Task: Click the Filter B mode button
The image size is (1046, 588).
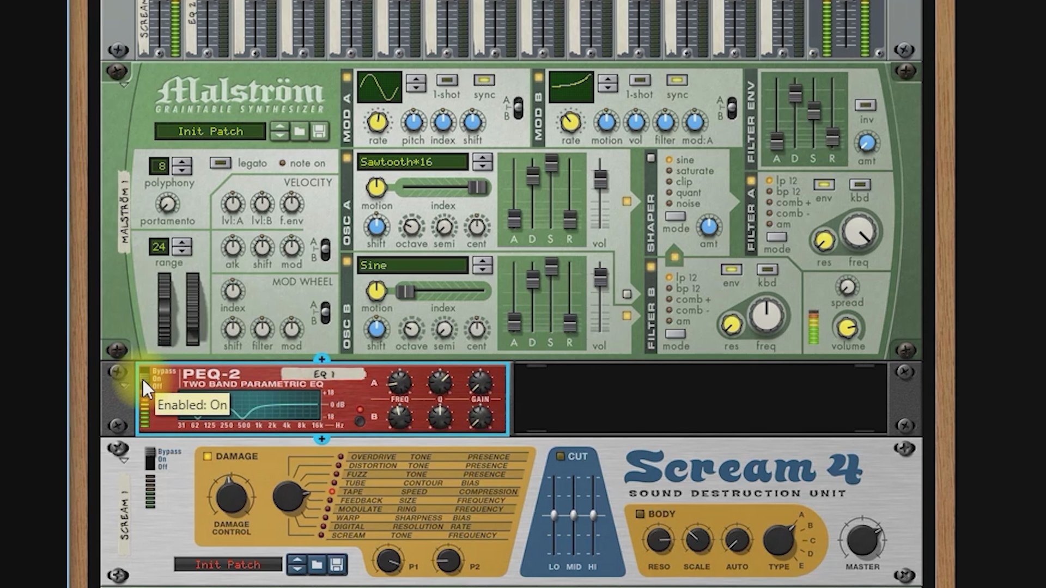Action: (674, 333)
